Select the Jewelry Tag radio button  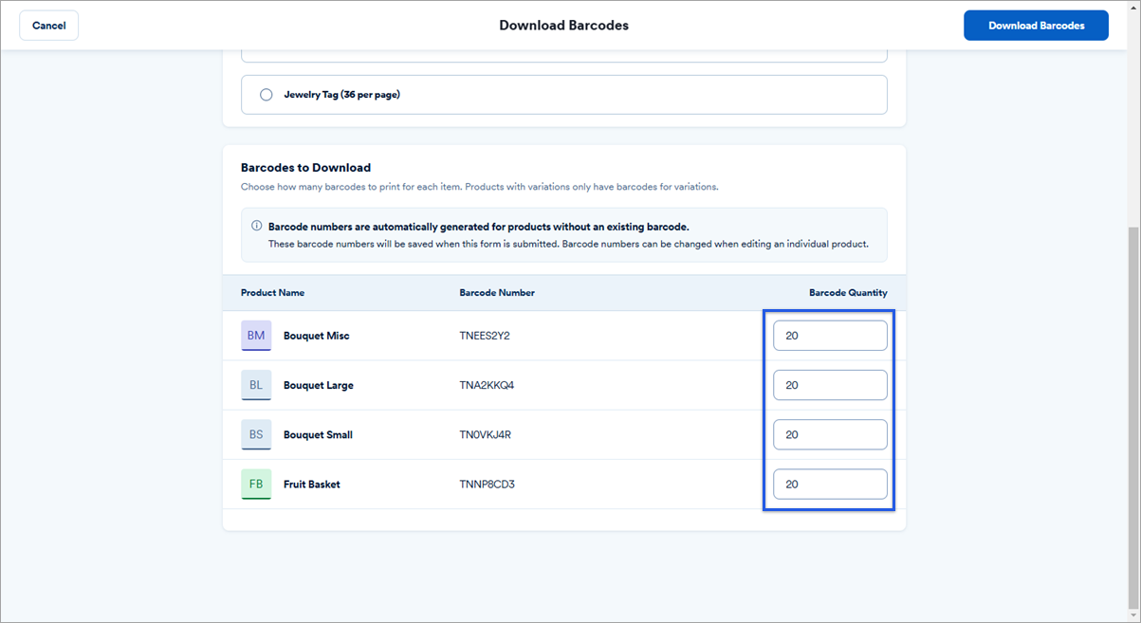(x=267, y=95)
